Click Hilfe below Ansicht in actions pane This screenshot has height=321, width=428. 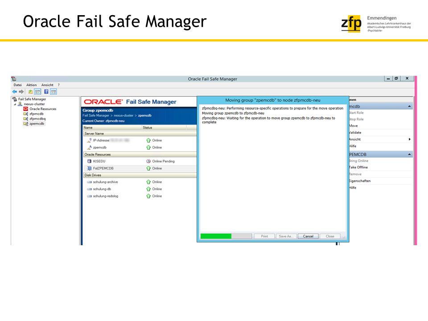click(353, 146)
